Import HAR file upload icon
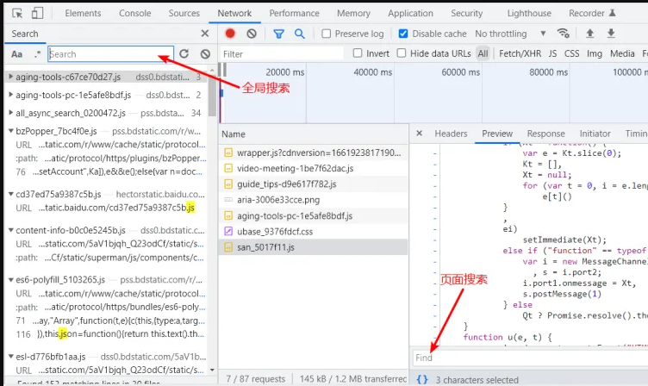Viewport: 648px width, 386px height. click(589, 34)
